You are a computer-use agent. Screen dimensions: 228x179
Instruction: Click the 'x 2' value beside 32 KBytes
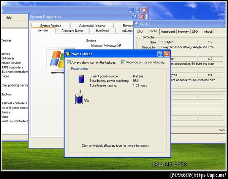point(210,42)
